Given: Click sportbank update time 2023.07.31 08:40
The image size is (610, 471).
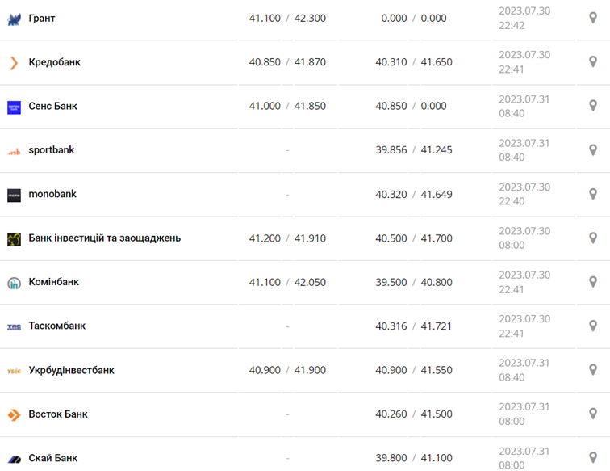Looking at the screenshot, I should coord(524,150).
